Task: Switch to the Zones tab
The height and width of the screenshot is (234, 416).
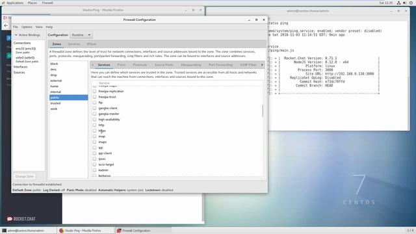Action: [57, 44]
